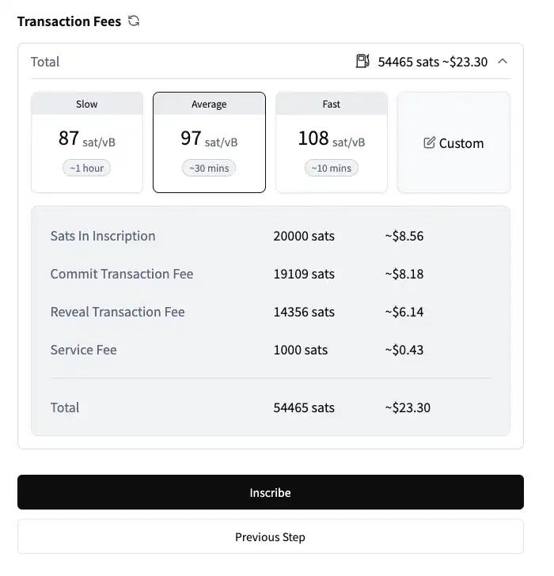Click the Service Fee row label
Screen dimensions: 554x576
[83, 350]
